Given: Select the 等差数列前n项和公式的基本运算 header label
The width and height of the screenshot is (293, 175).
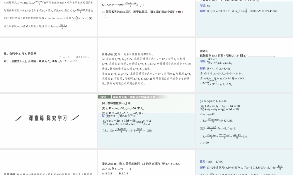Looking at the screenshot, I should (134, 97).
